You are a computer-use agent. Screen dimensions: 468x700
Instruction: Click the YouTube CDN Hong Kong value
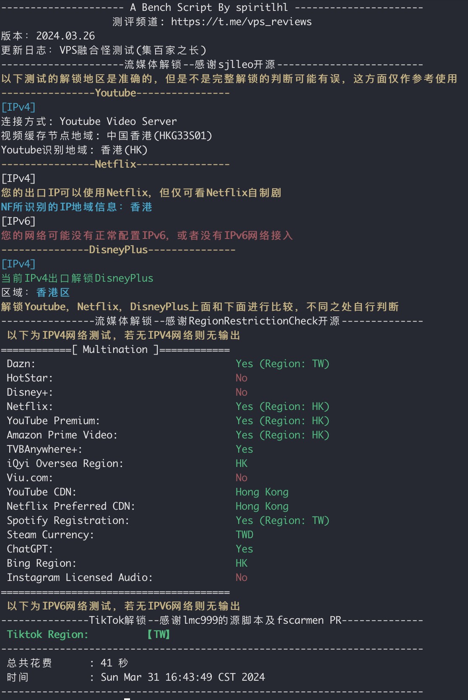(x=262, y=492)
